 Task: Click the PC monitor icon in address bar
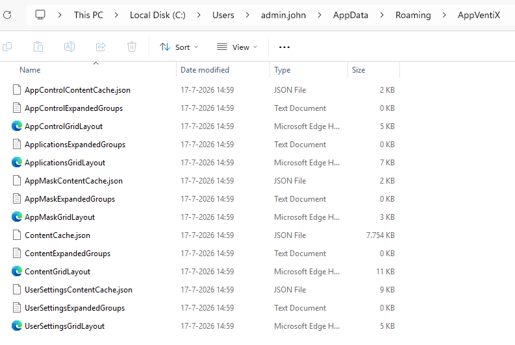[40, 15]
